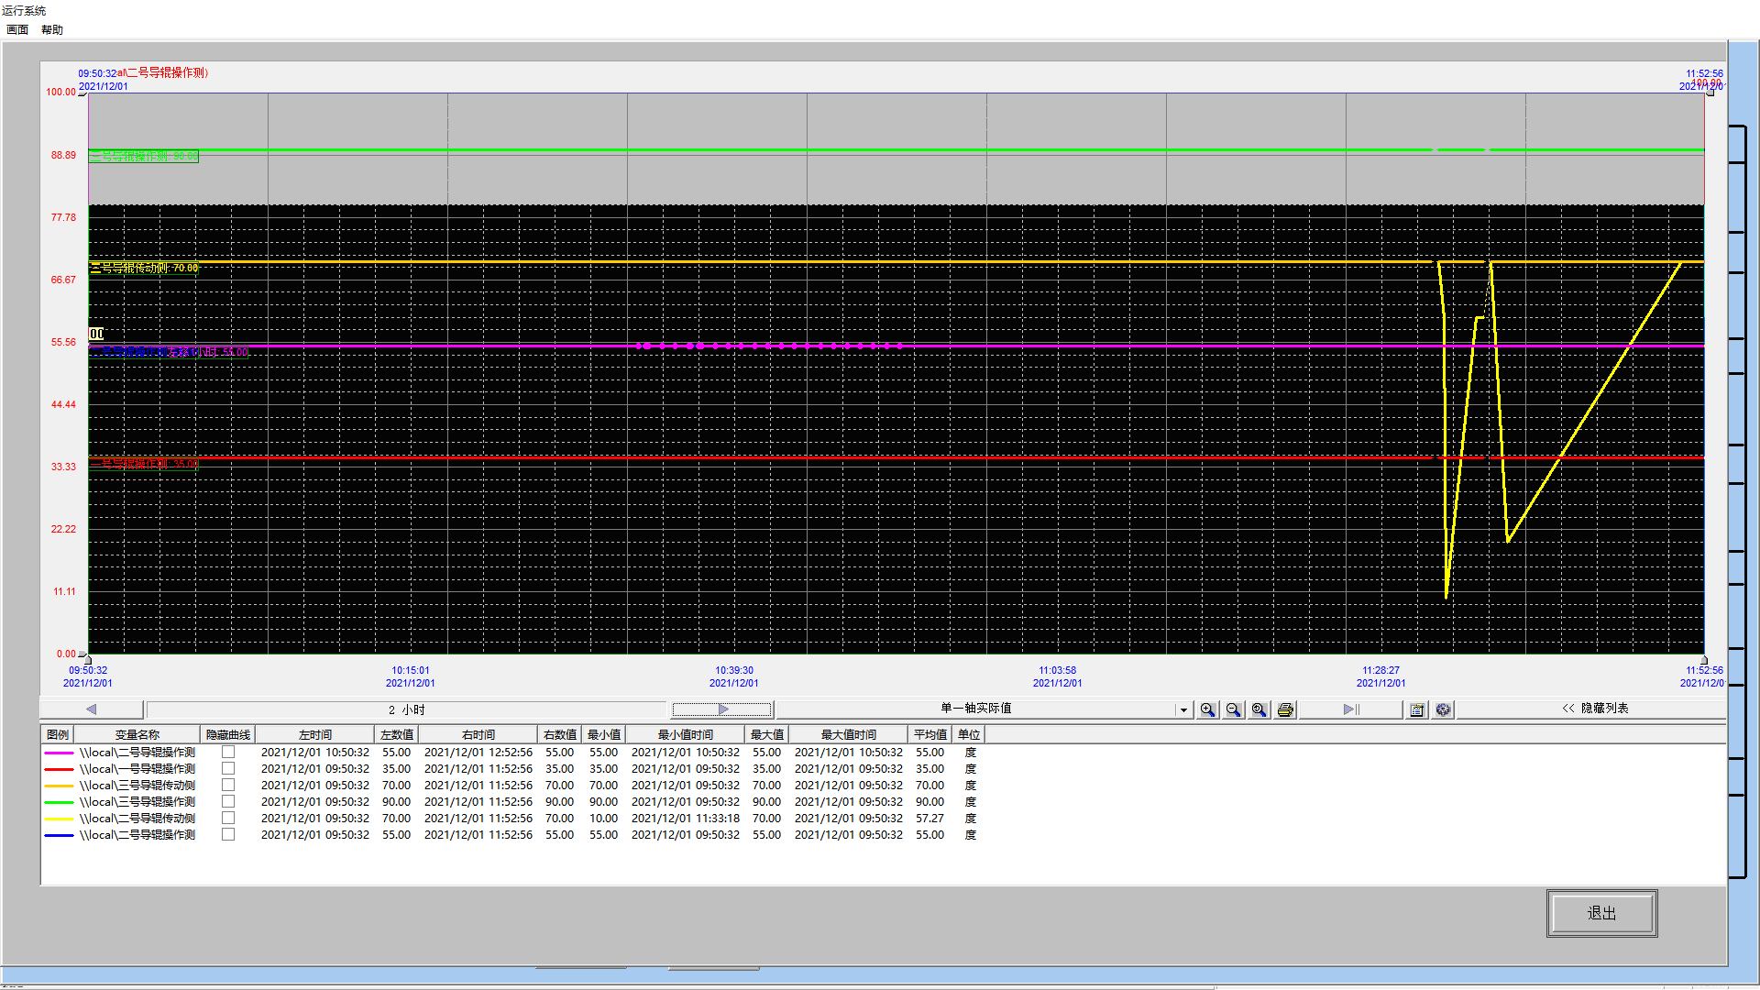Click the reset zoom magnifier icon
The image size is (1760, 990).
tap(1259, 709)
